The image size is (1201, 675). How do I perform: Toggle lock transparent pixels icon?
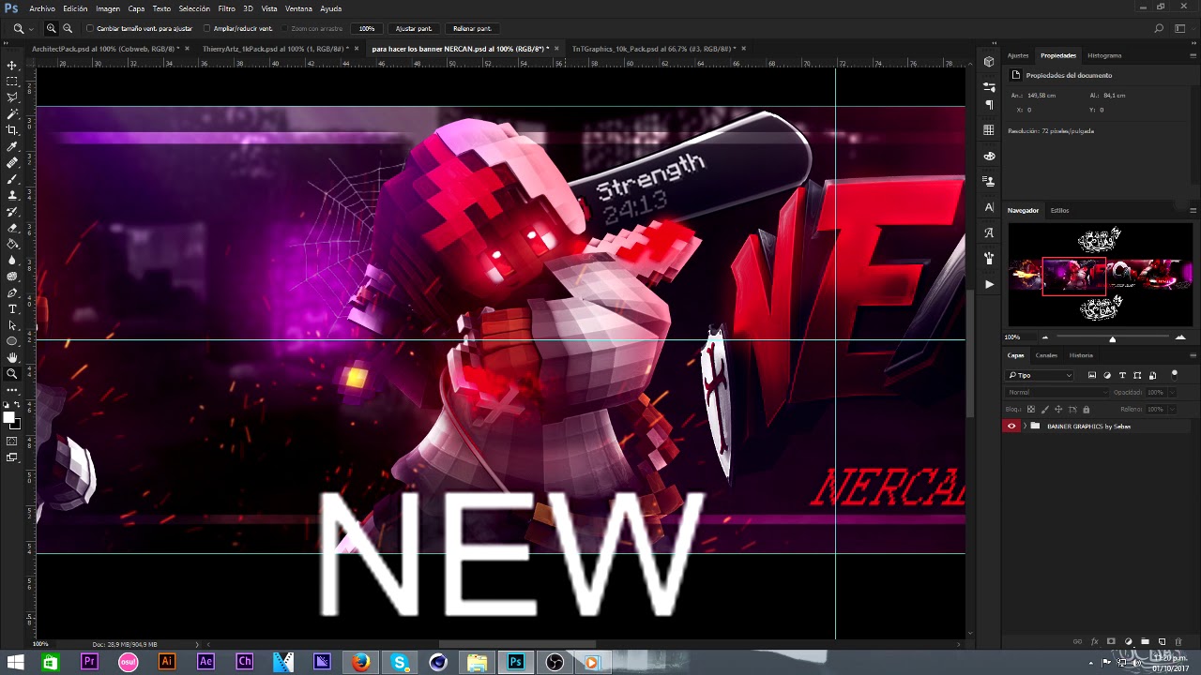coord(1031,410)
